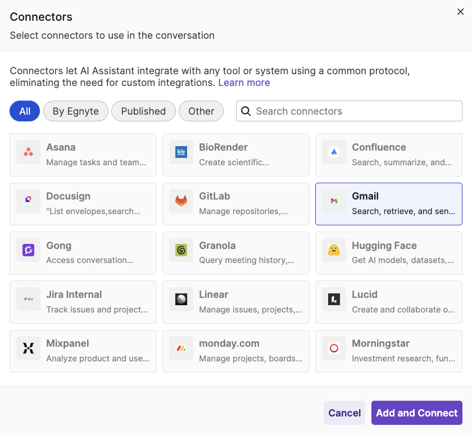Show All connectors filter

coord(25,111)
